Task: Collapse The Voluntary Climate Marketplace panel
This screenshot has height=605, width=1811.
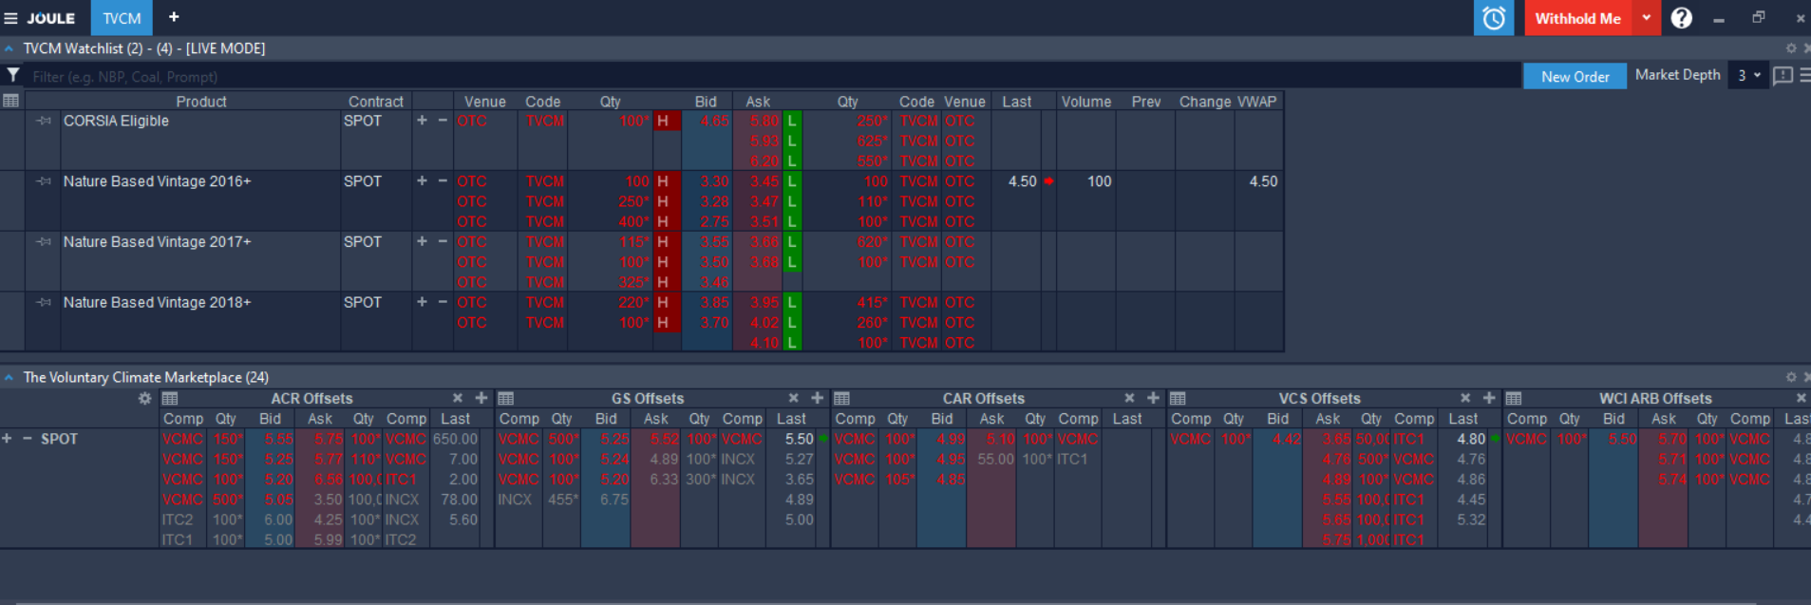Action: 9,377
